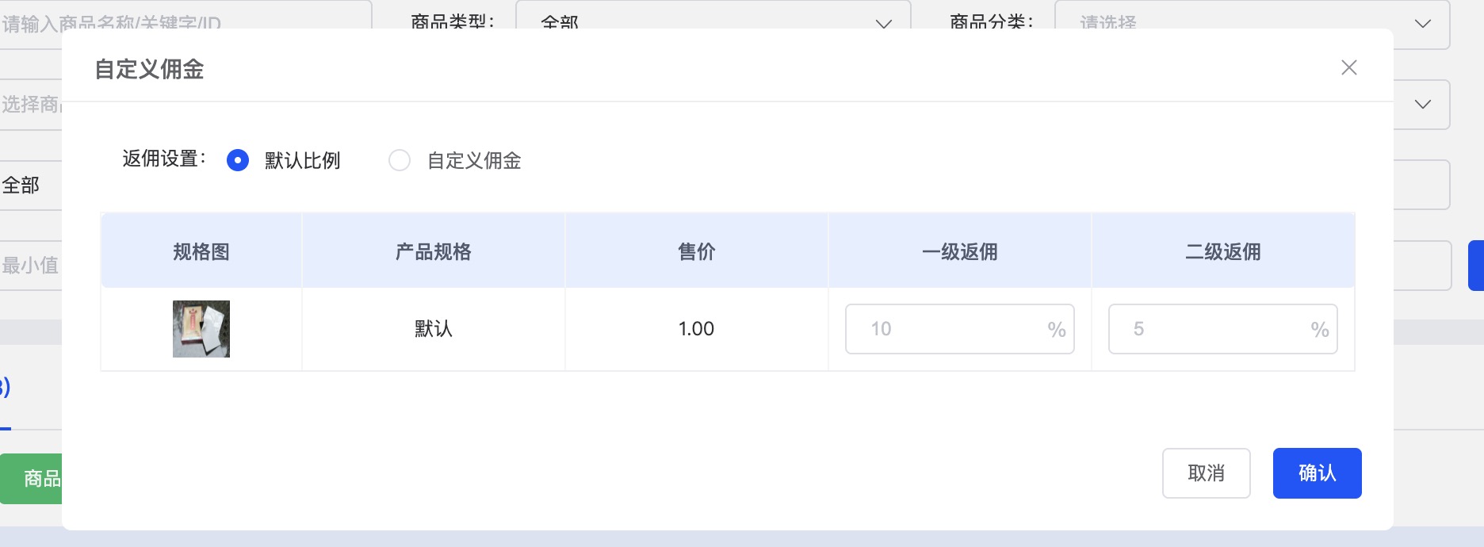
Task: Select the 自定义佣金 radio option
Action: click(x=400, y=161)
